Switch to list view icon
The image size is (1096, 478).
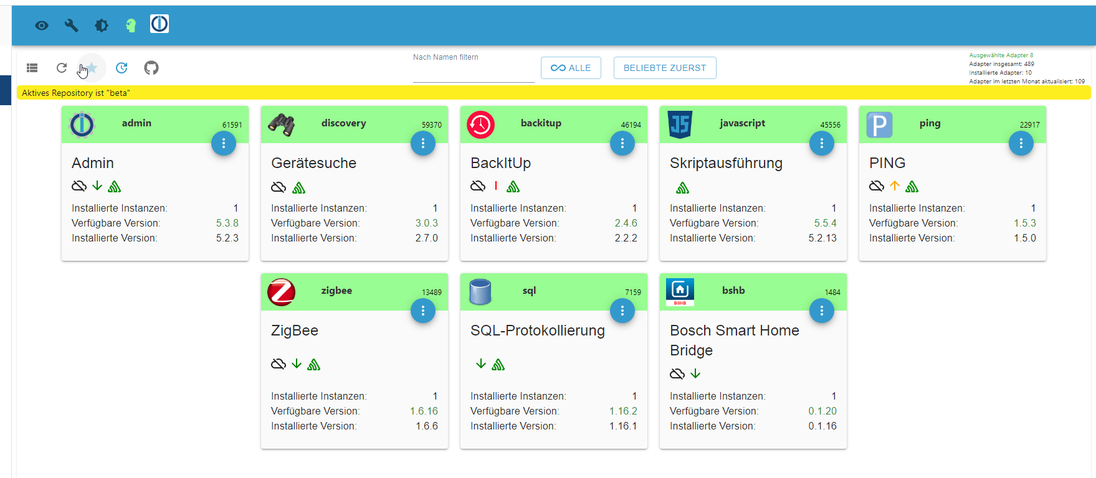tap(32, 68)
